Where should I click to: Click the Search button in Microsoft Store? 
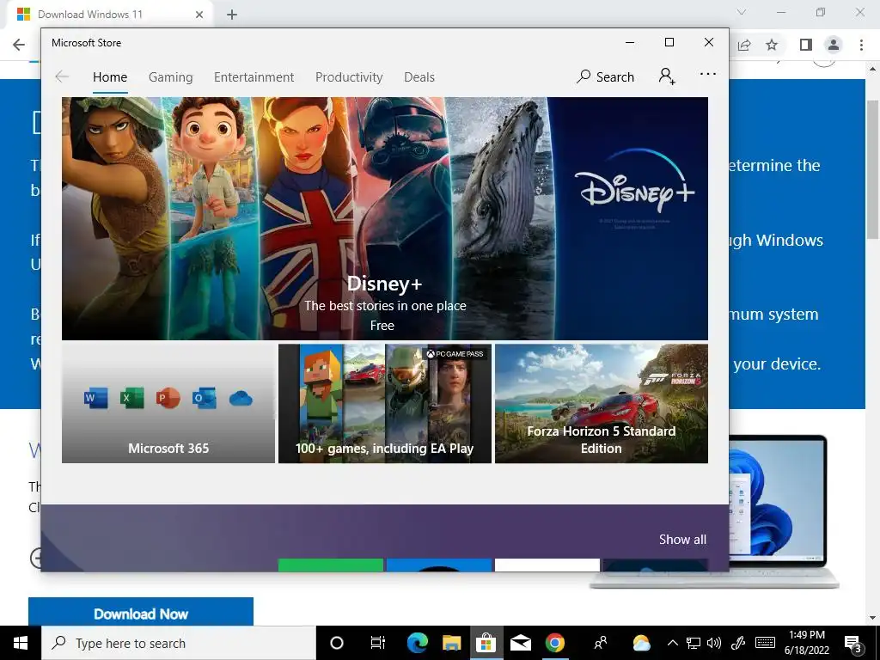606,76
